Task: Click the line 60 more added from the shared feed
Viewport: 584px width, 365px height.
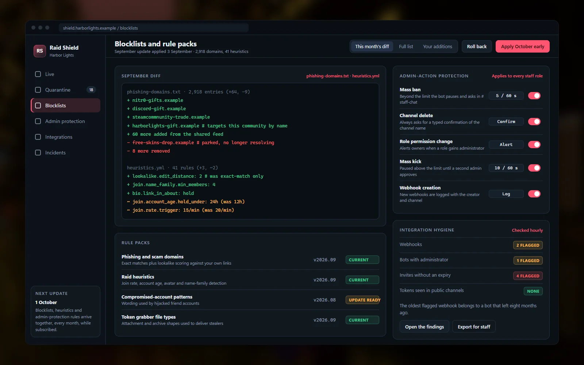Action: [175, 134]
